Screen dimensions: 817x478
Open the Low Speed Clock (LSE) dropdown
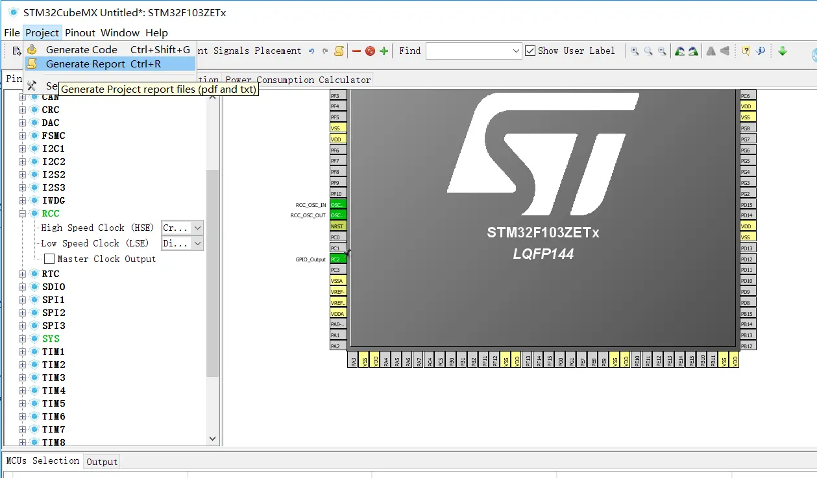197,243
